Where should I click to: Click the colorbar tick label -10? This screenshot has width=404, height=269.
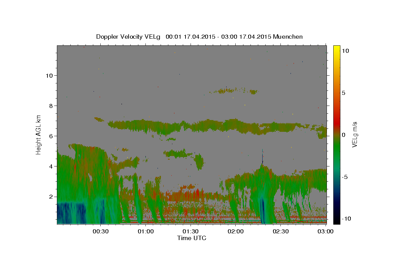[x=346, y=219]
